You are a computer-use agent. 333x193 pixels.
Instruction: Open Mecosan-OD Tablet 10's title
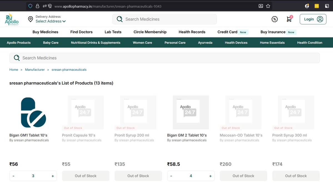coord(241,135)
